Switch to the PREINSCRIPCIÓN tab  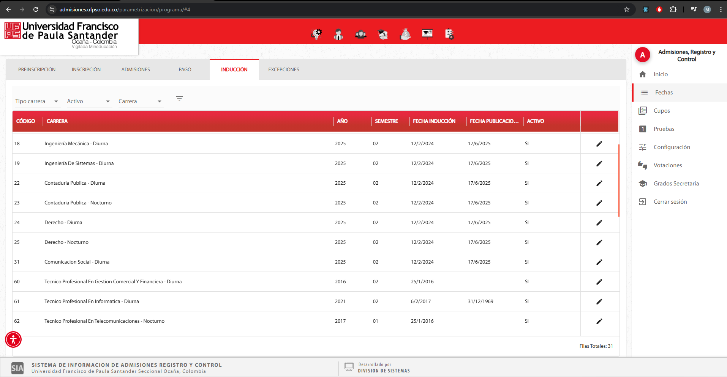[37, 70]
